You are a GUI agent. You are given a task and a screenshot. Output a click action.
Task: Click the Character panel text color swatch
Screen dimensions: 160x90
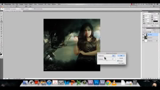[155, 21]
